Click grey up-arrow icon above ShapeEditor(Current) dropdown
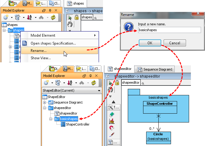The image size is (205, 146). pyautogui.click(x=82, y=83)
